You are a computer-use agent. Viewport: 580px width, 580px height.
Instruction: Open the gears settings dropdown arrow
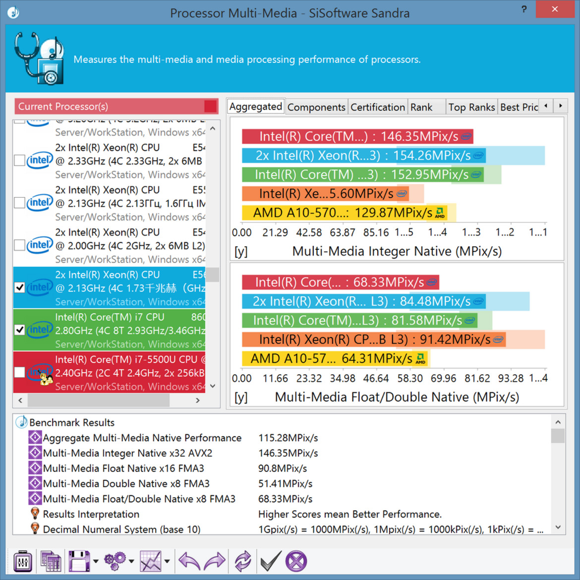pyautogui.click(x=131, y=562)
